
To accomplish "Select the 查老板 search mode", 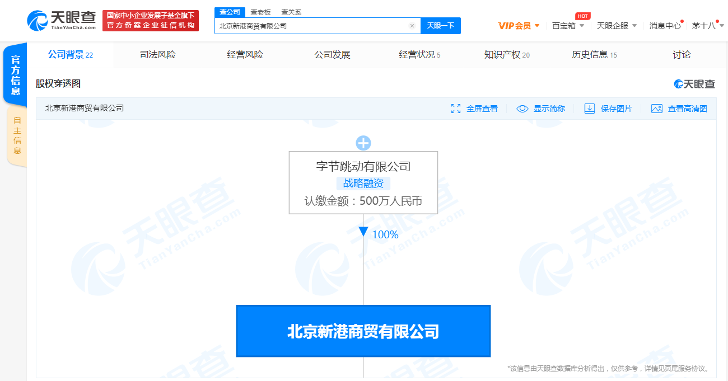I will [x=260, y=12].
